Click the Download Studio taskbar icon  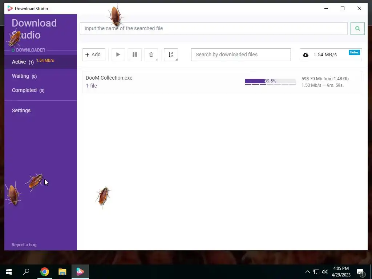click(x=80, y=272)
